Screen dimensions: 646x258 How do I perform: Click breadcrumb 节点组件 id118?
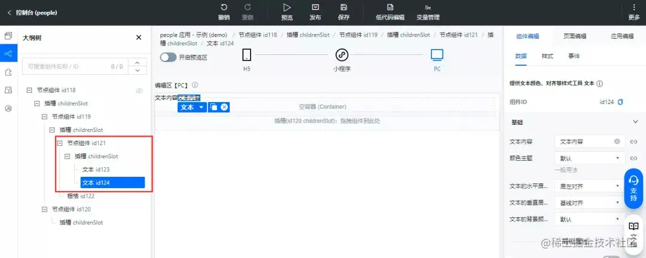click(258, 35)
